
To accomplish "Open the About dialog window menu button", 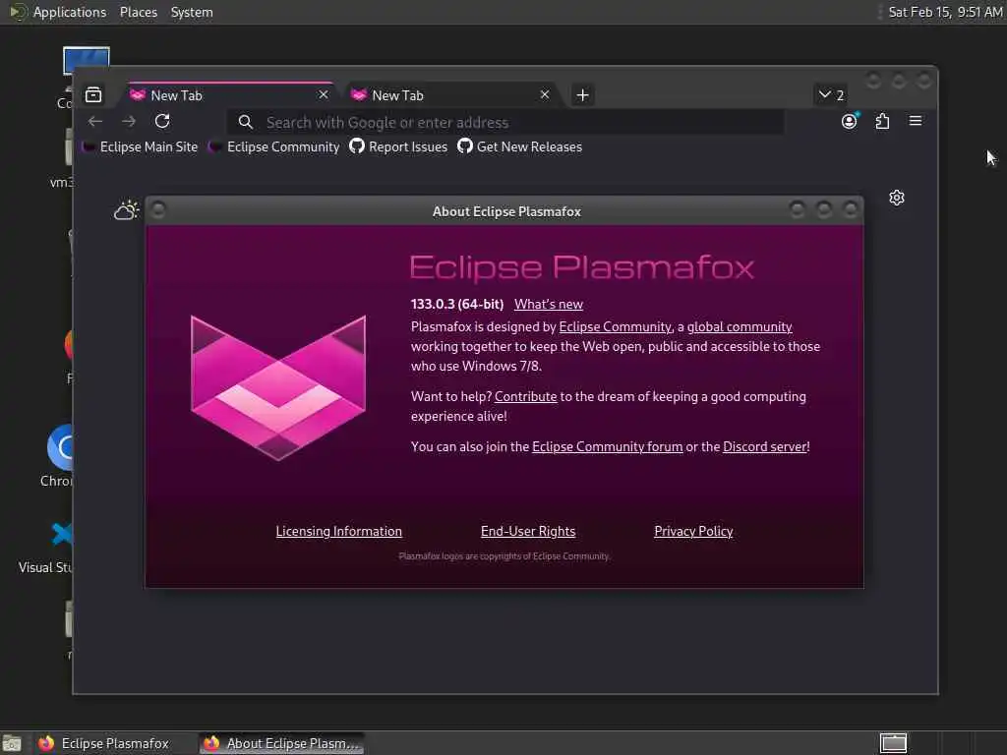I will coord(158,210).
